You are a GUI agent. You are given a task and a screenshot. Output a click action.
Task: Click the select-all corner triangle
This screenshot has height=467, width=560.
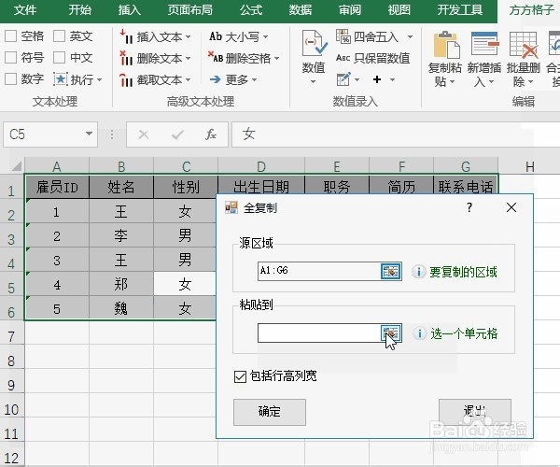tap(17, 166)
